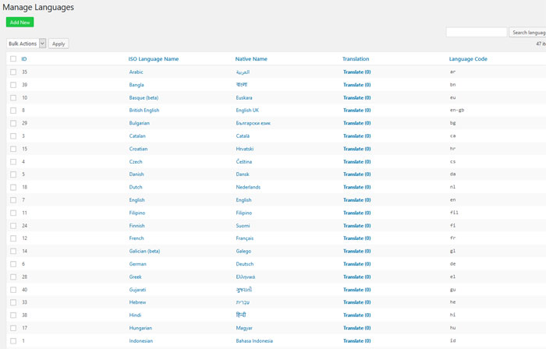Open the Arabic language link
The width and height of the screenshot is (546, 349).
point(136,72)
